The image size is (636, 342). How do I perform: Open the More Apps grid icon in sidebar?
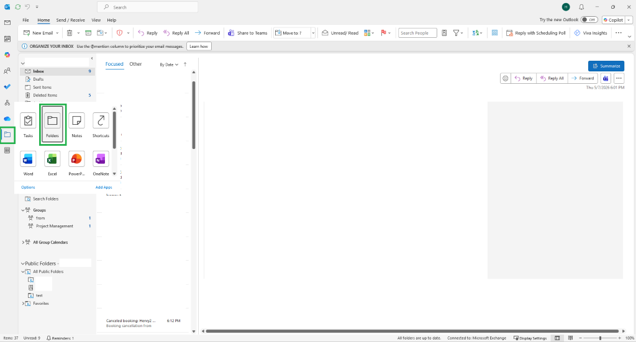[7, 150]
